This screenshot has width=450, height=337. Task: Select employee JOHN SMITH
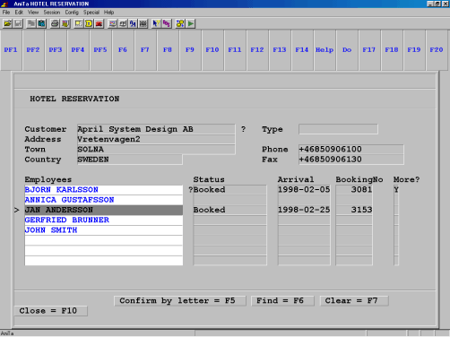[x=104, y=230]
